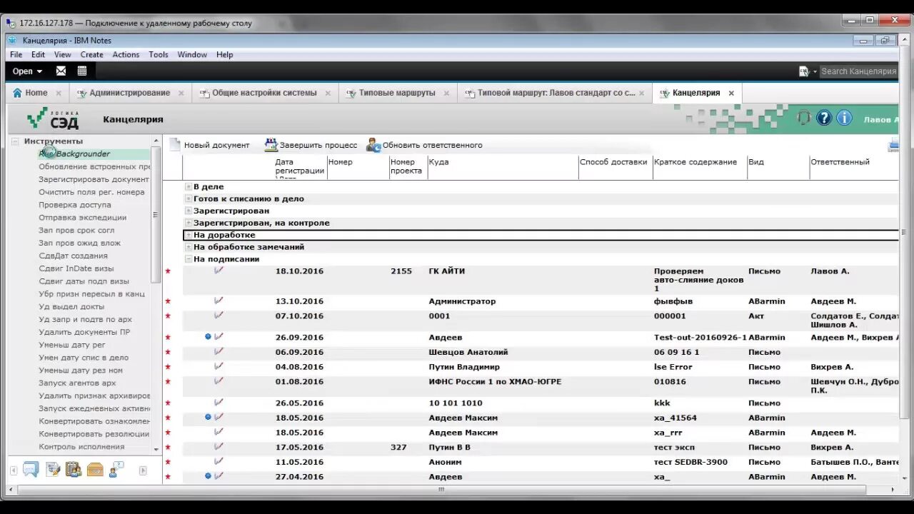Click the headset support icon
The height and width of the screenshot is (514, 914).
[x=804, y=118]
